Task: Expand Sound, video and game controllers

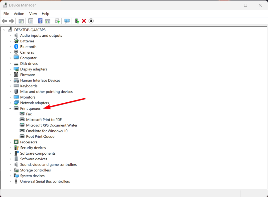Action: coord(10,165)
